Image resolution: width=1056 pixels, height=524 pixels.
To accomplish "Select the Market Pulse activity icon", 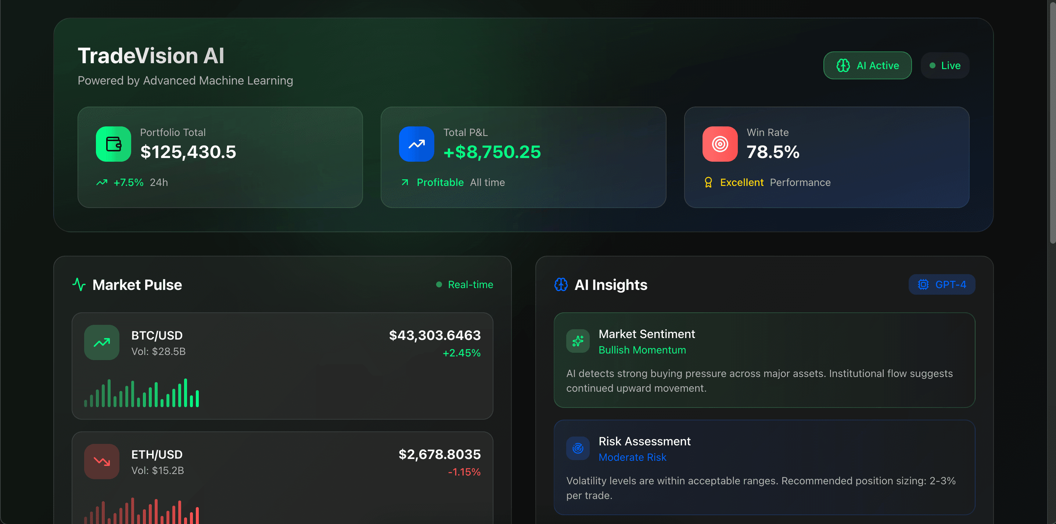I will (x=79, y=284).
